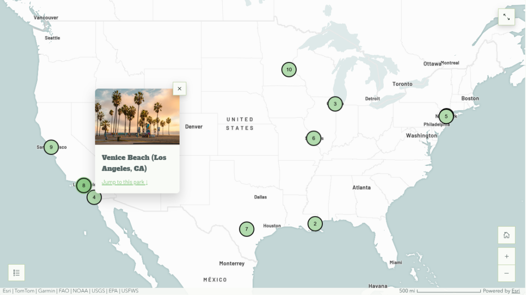Click the Vancouver city label

tap(46, 17)
